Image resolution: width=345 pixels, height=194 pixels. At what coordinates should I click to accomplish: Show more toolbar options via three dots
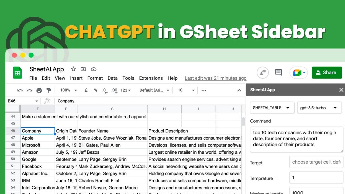coord(204,90)
